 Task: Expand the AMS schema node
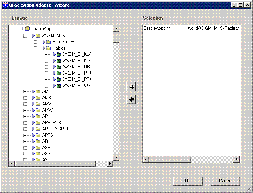click(x=25, y=98)
